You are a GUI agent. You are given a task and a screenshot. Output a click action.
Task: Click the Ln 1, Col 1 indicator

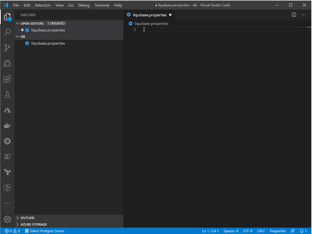coord(210,231)
